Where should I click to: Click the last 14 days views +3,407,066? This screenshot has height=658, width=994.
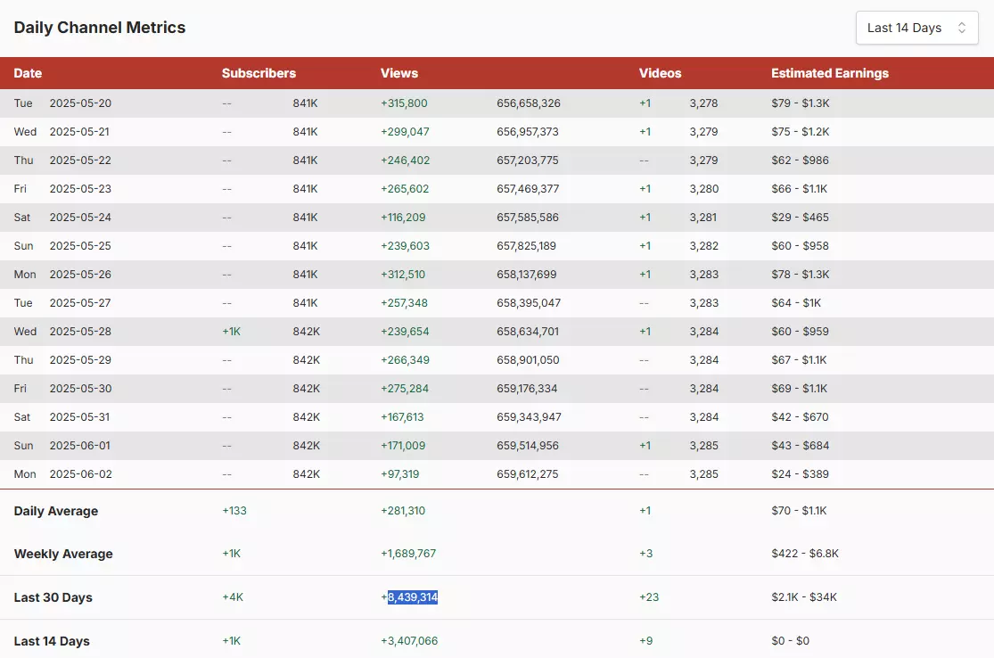pos(409,641)
